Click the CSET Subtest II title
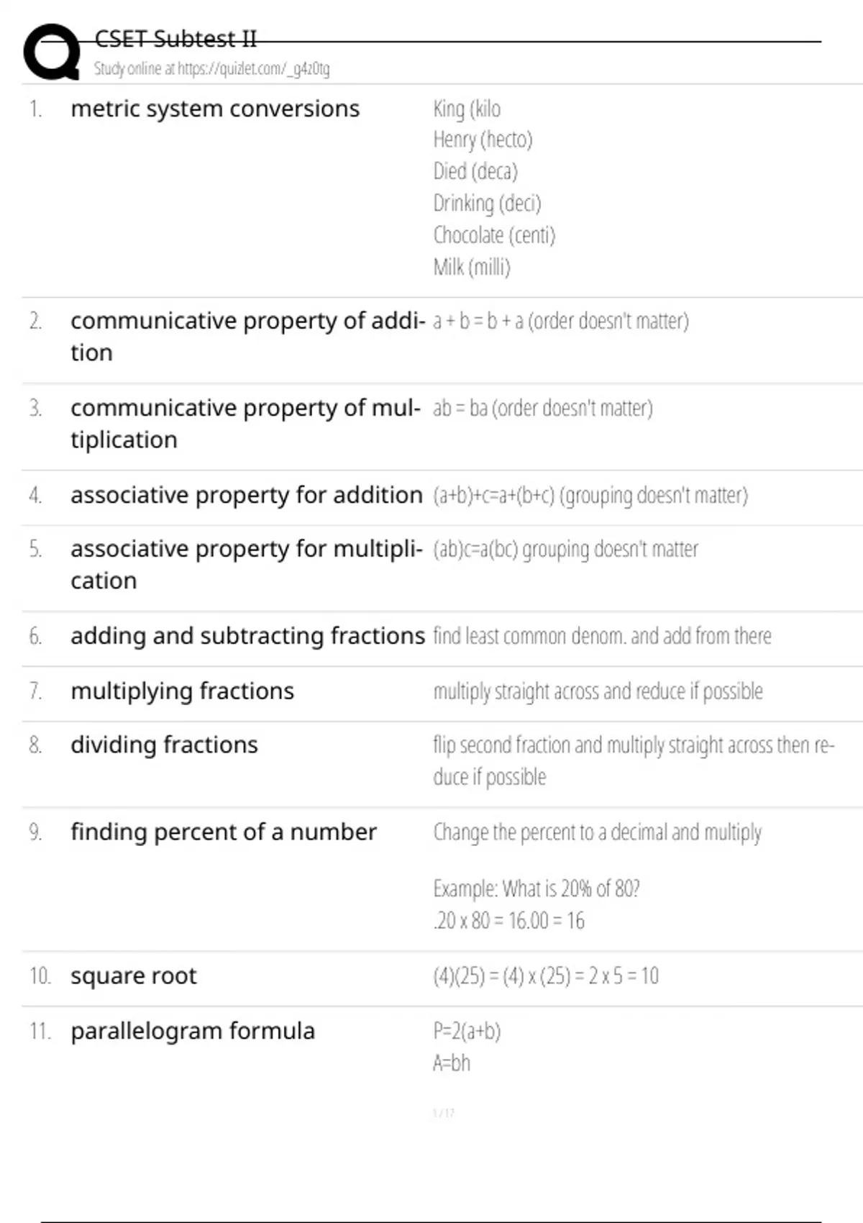The height and width of the screenshot is (1223, 863). 175,39
